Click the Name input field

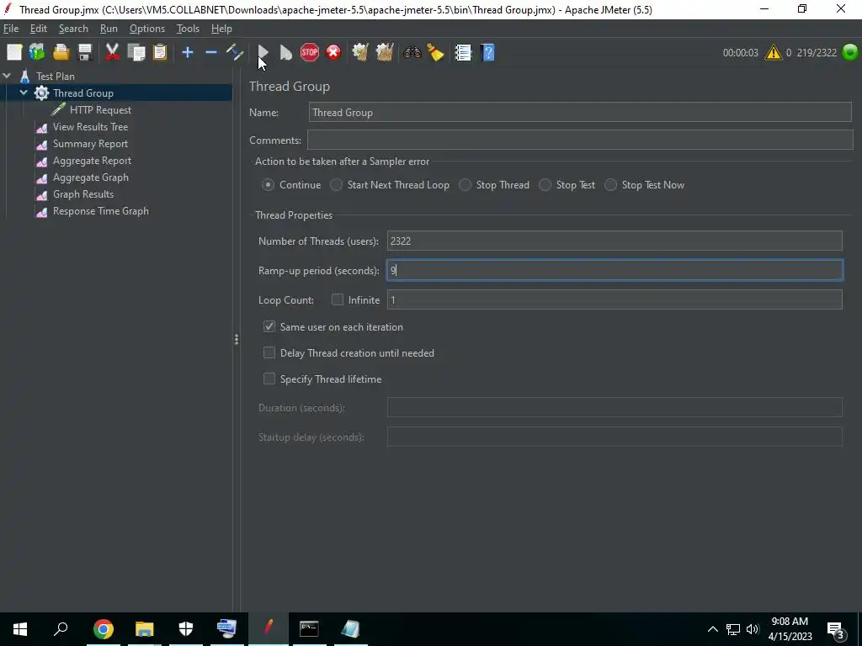(x=580, y=112)
